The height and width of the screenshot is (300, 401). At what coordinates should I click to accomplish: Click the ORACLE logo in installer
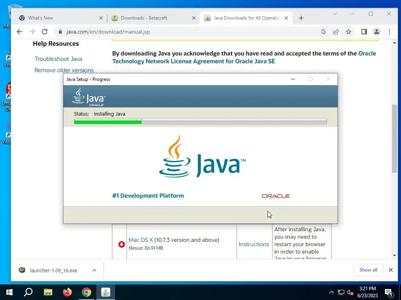pyautogui.click(x=275, y=196)
